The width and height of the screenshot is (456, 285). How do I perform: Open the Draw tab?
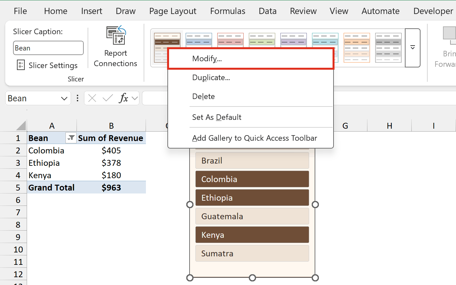click(x=126, y=11)
